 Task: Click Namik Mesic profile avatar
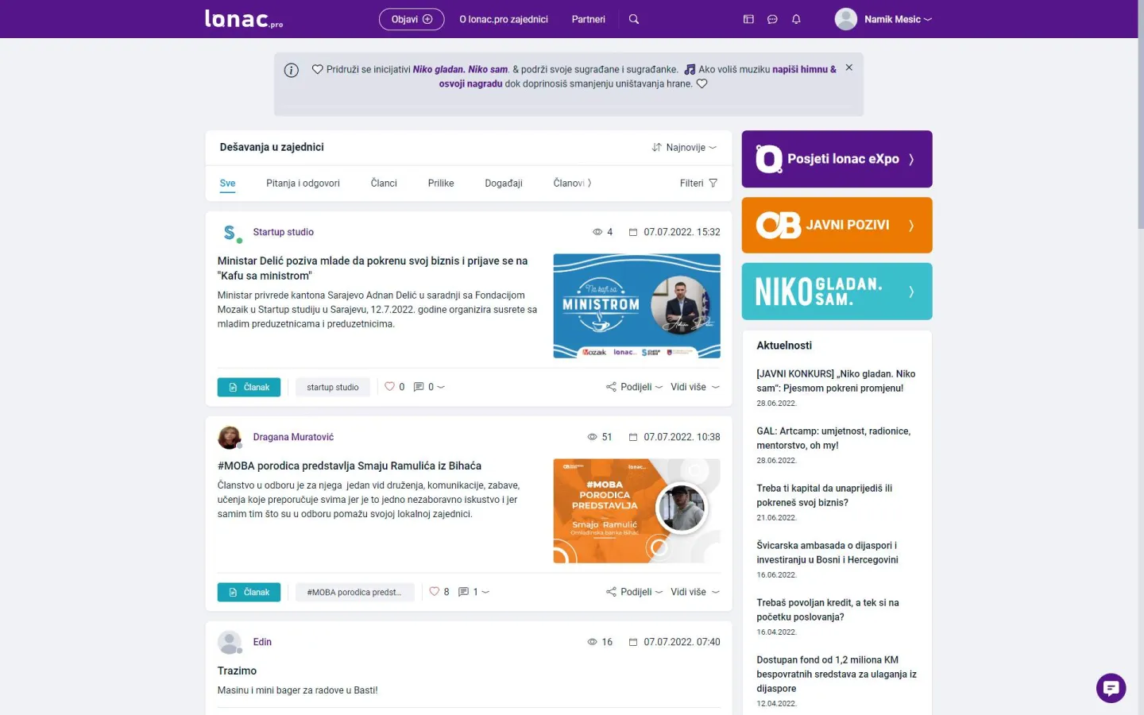coord(846,19)
